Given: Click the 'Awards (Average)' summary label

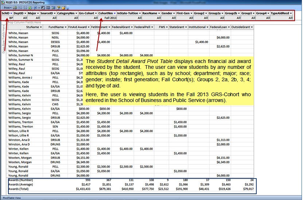Looking at the screenshot, I should (20, 184).
